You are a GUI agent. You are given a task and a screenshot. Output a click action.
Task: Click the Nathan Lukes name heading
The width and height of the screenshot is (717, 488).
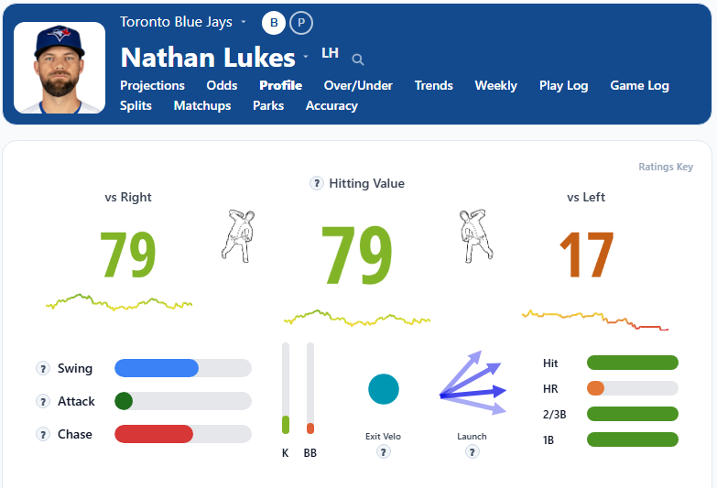pyautogui.click(x=208, y=58)
